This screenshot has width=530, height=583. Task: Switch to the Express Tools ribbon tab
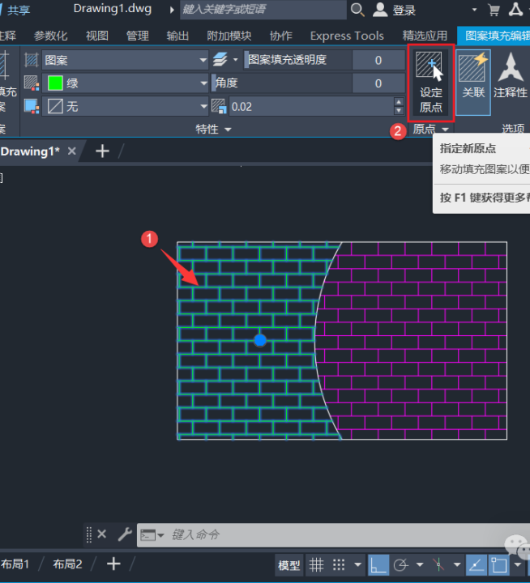pyautogui.click(x=347, y=36)
